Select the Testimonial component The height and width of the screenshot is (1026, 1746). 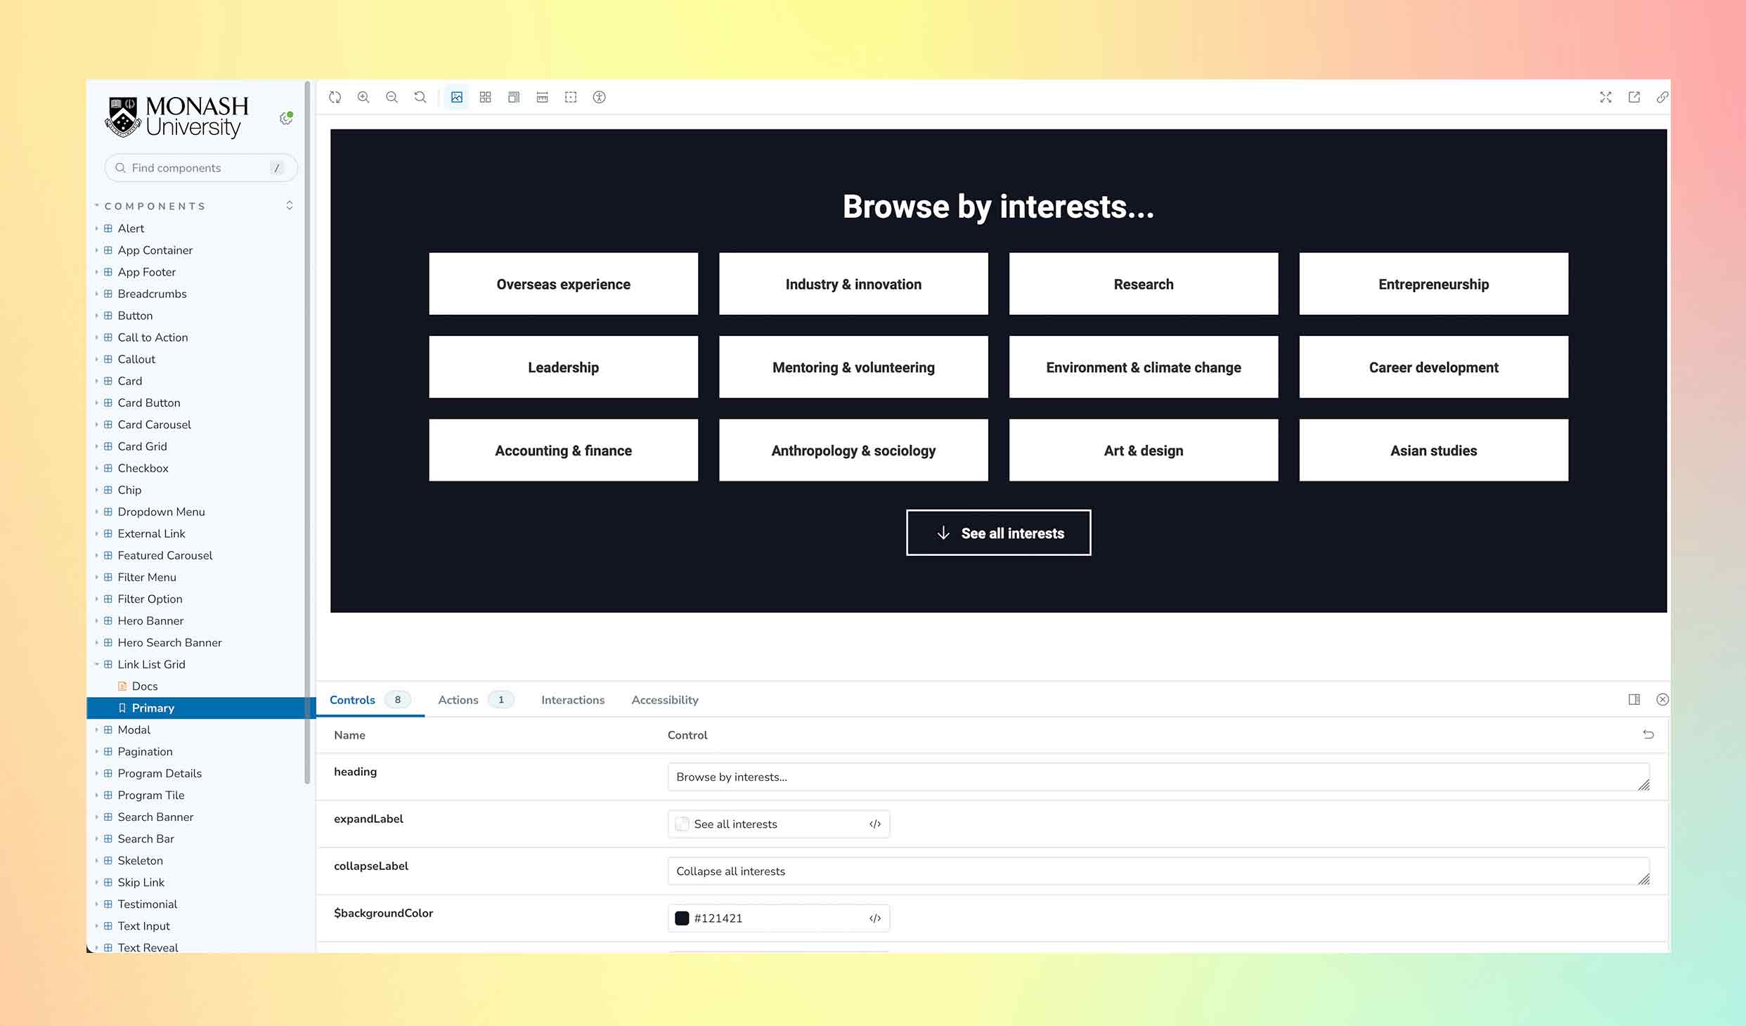(x=147, y=904)
